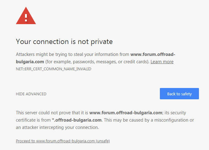Click the bold "bulgaria.com" text starting the second warning line
The height and width of the screenshot is (150, 209).
tap(30, 62)
